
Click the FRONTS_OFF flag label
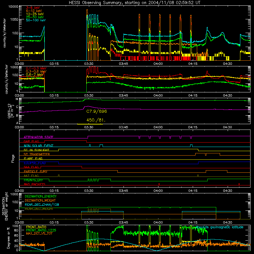(33, 180)
